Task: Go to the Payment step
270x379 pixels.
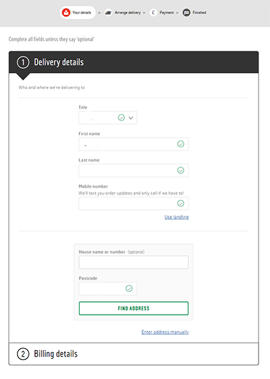Action: click(x=167, y=13)
